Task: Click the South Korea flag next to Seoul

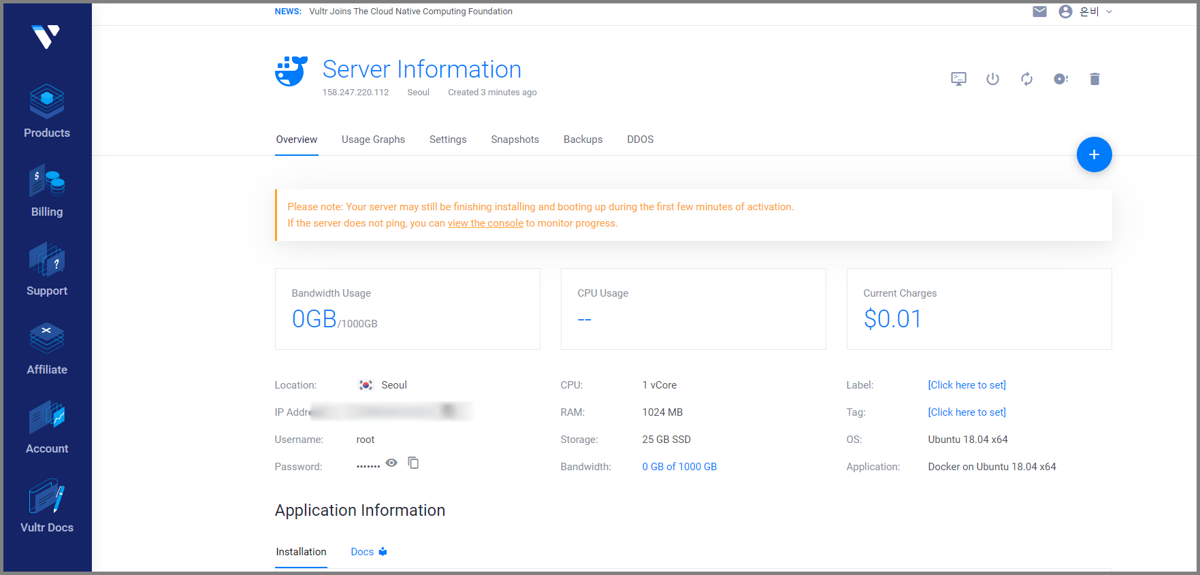Action: click(366, 385)
